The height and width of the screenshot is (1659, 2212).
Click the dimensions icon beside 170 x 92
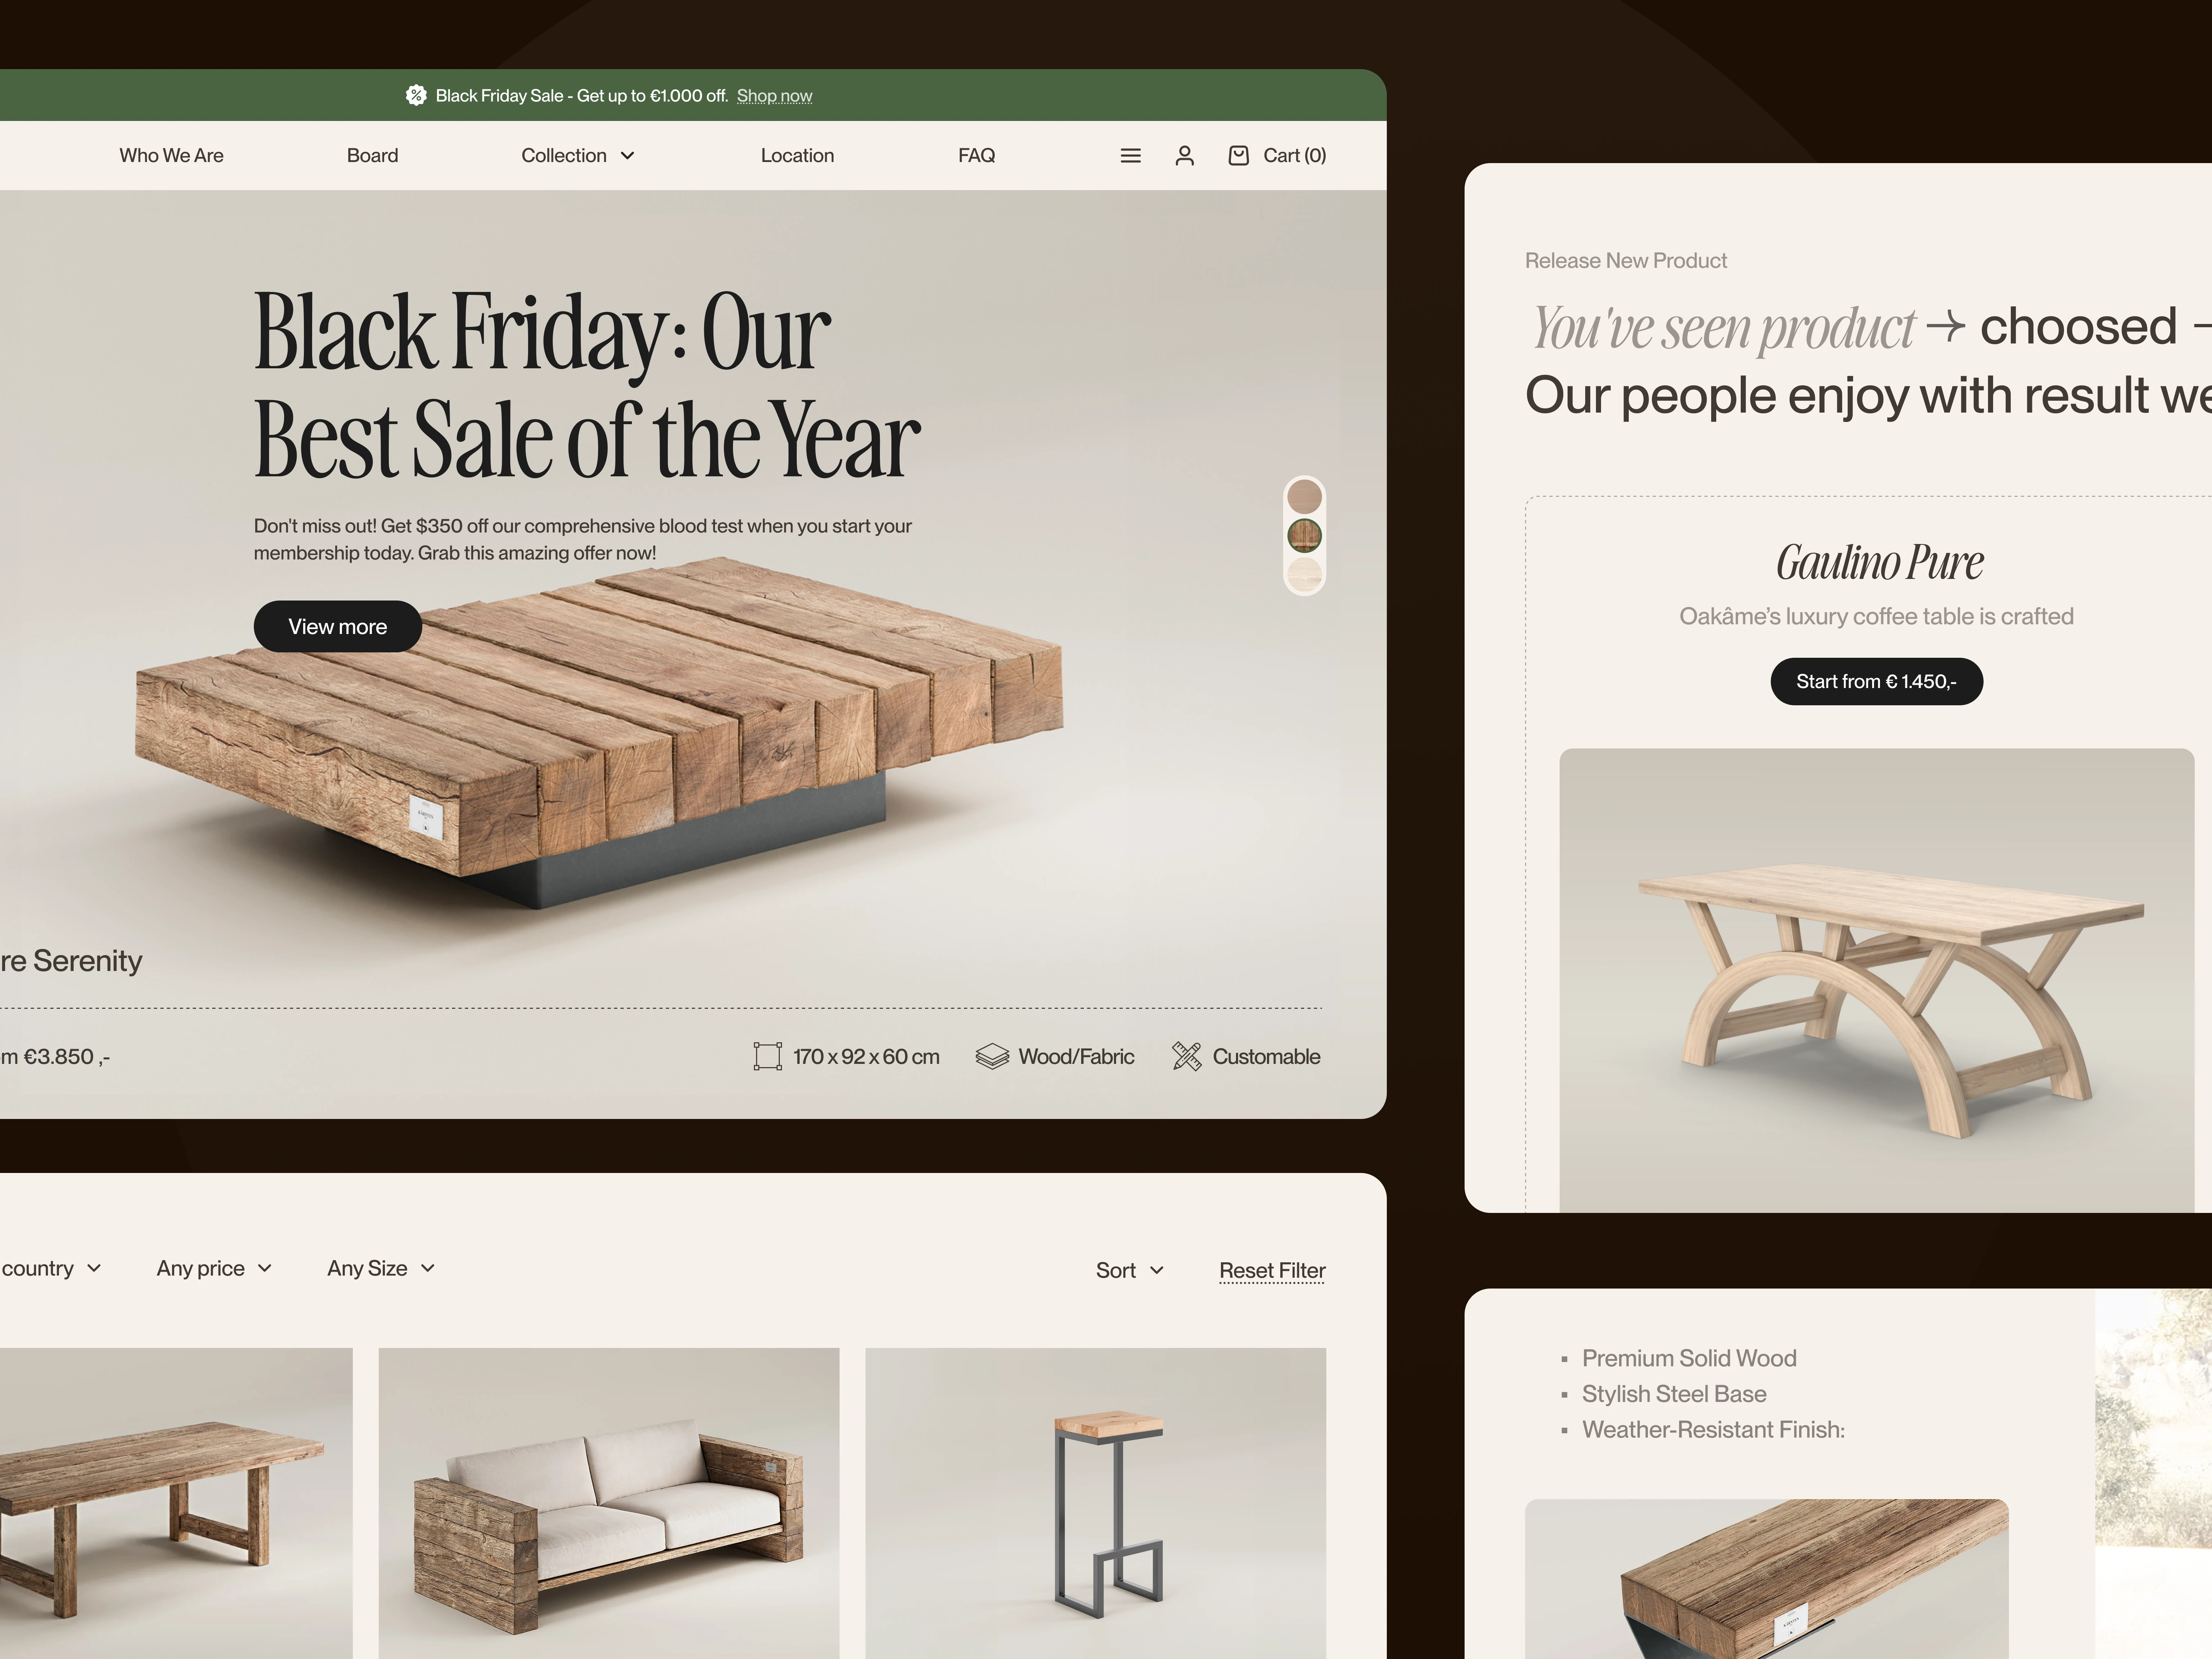coord(767,1056)
